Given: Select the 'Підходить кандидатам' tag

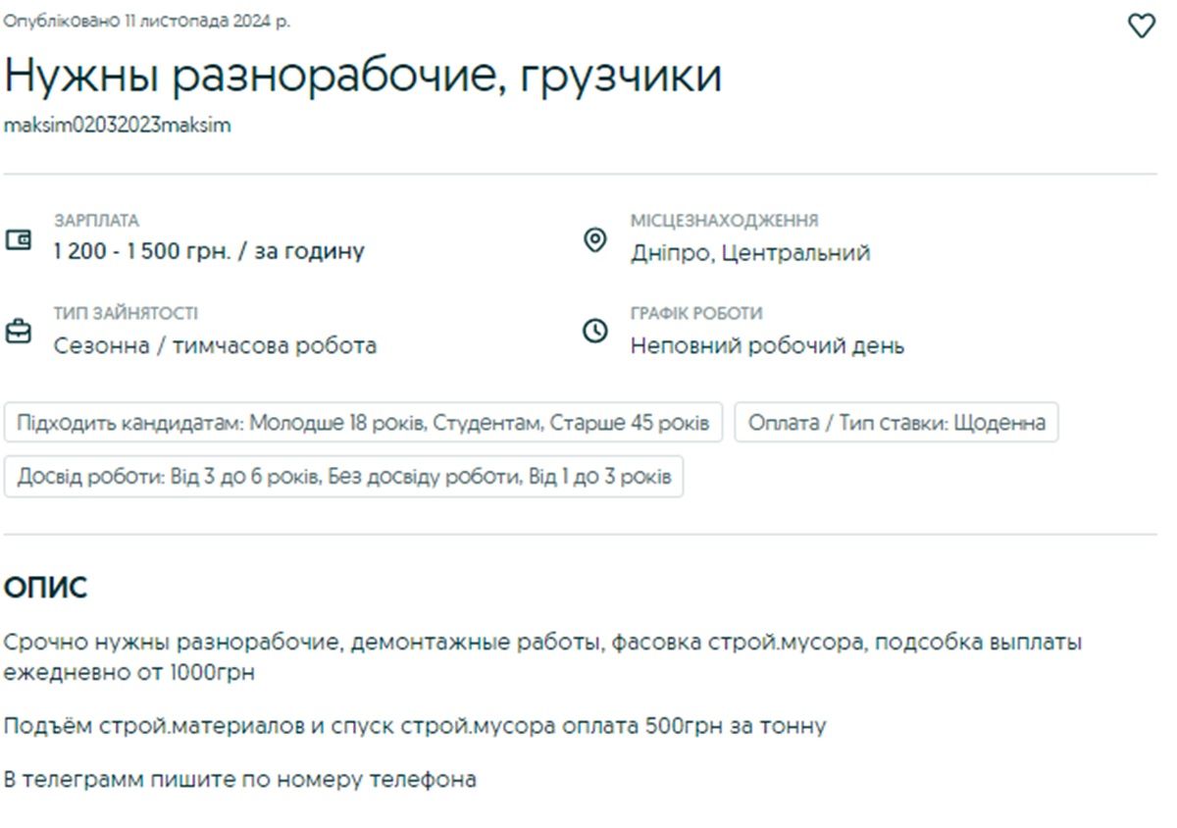Looking at the screenshot, I should click(x=363, y=423).
